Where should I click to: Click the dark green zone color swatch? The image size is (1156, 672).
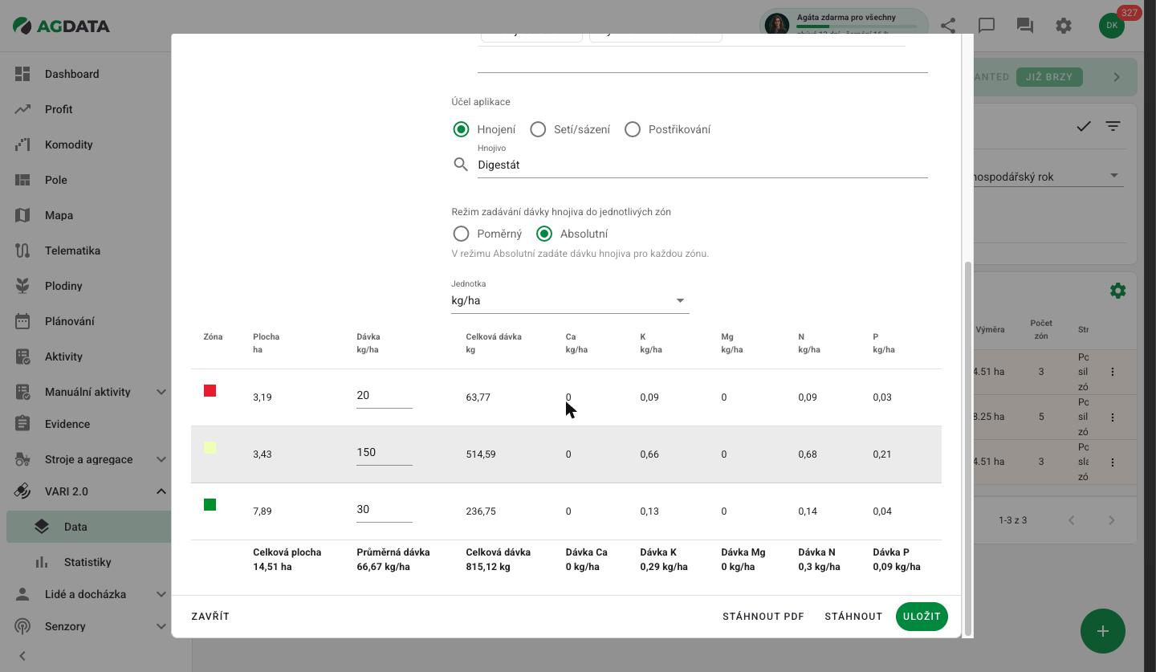(210, 505)
